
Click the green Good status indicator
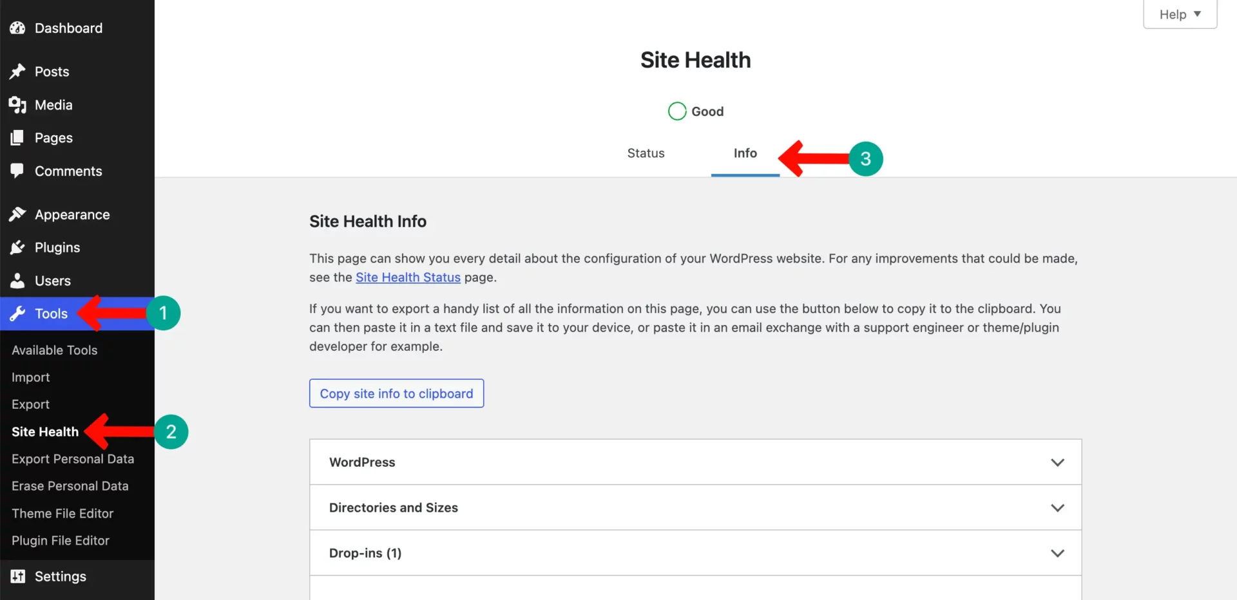click(676, 111)
